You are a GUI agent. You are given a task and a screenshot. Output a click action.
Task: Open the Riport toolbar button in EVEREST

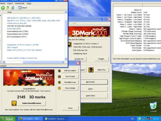[23, 8]
